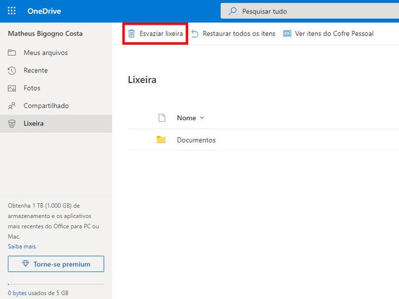Click the search magnifier icon
The image size is (399, 299).
click(x=232, y=11)
